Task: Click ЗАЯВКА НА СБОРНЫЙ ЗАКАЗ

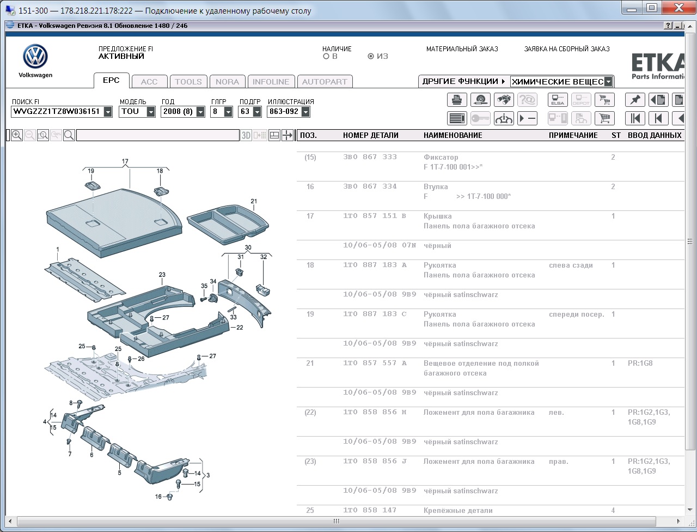Action: [567, 49]
